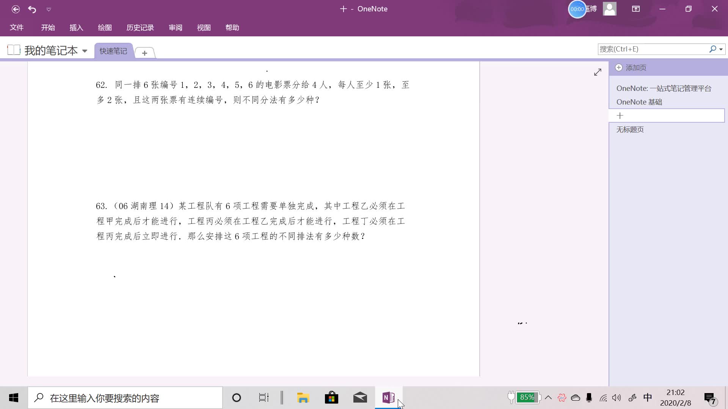
Task: Switch to 快速笔记 section tab
Action: point(113,51)
